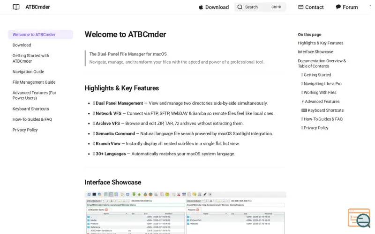Open Advanced Features (For Power Users) in the sidebar
This screenshot has width=375, height=234.
(34, 95)
